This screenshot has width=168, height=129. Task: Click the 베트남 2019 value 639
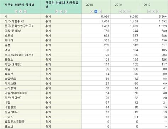(107, 35)
